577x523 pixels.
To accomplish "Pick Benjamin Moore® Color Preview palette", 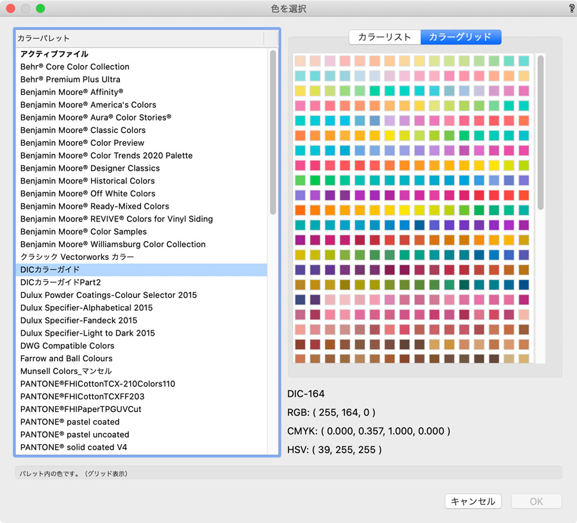I will (141, 143).
